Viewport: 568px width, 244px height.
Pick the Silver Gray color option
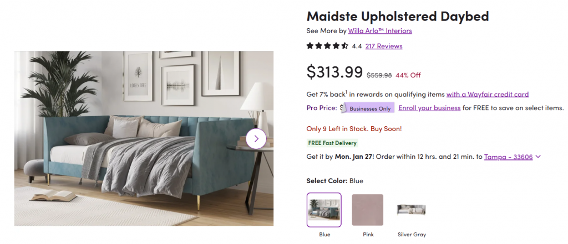411,210
